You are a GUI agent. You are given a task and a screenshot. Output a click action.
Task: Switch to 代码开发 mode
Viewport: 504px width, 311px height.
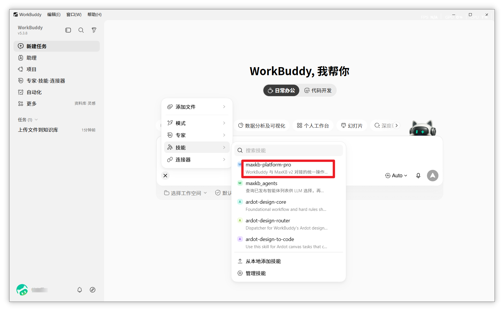tap(318, 91)
